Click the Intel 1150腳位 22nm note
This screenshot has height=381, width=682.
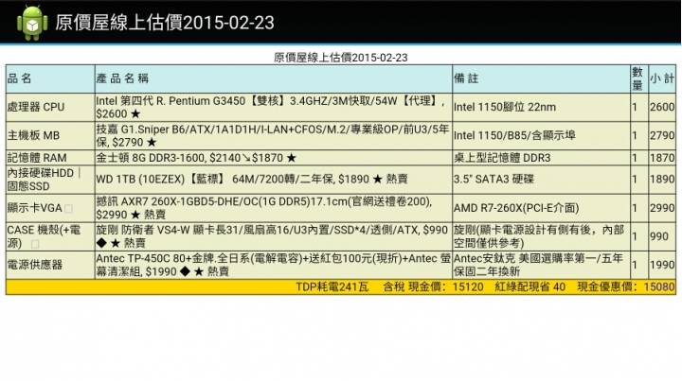[541, 107]
